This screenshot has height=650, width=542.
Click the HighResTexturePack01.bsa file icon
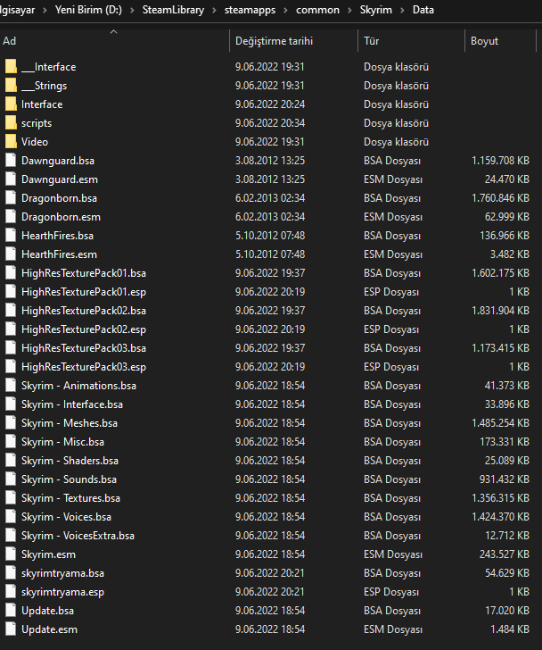[x=11, y=273]
